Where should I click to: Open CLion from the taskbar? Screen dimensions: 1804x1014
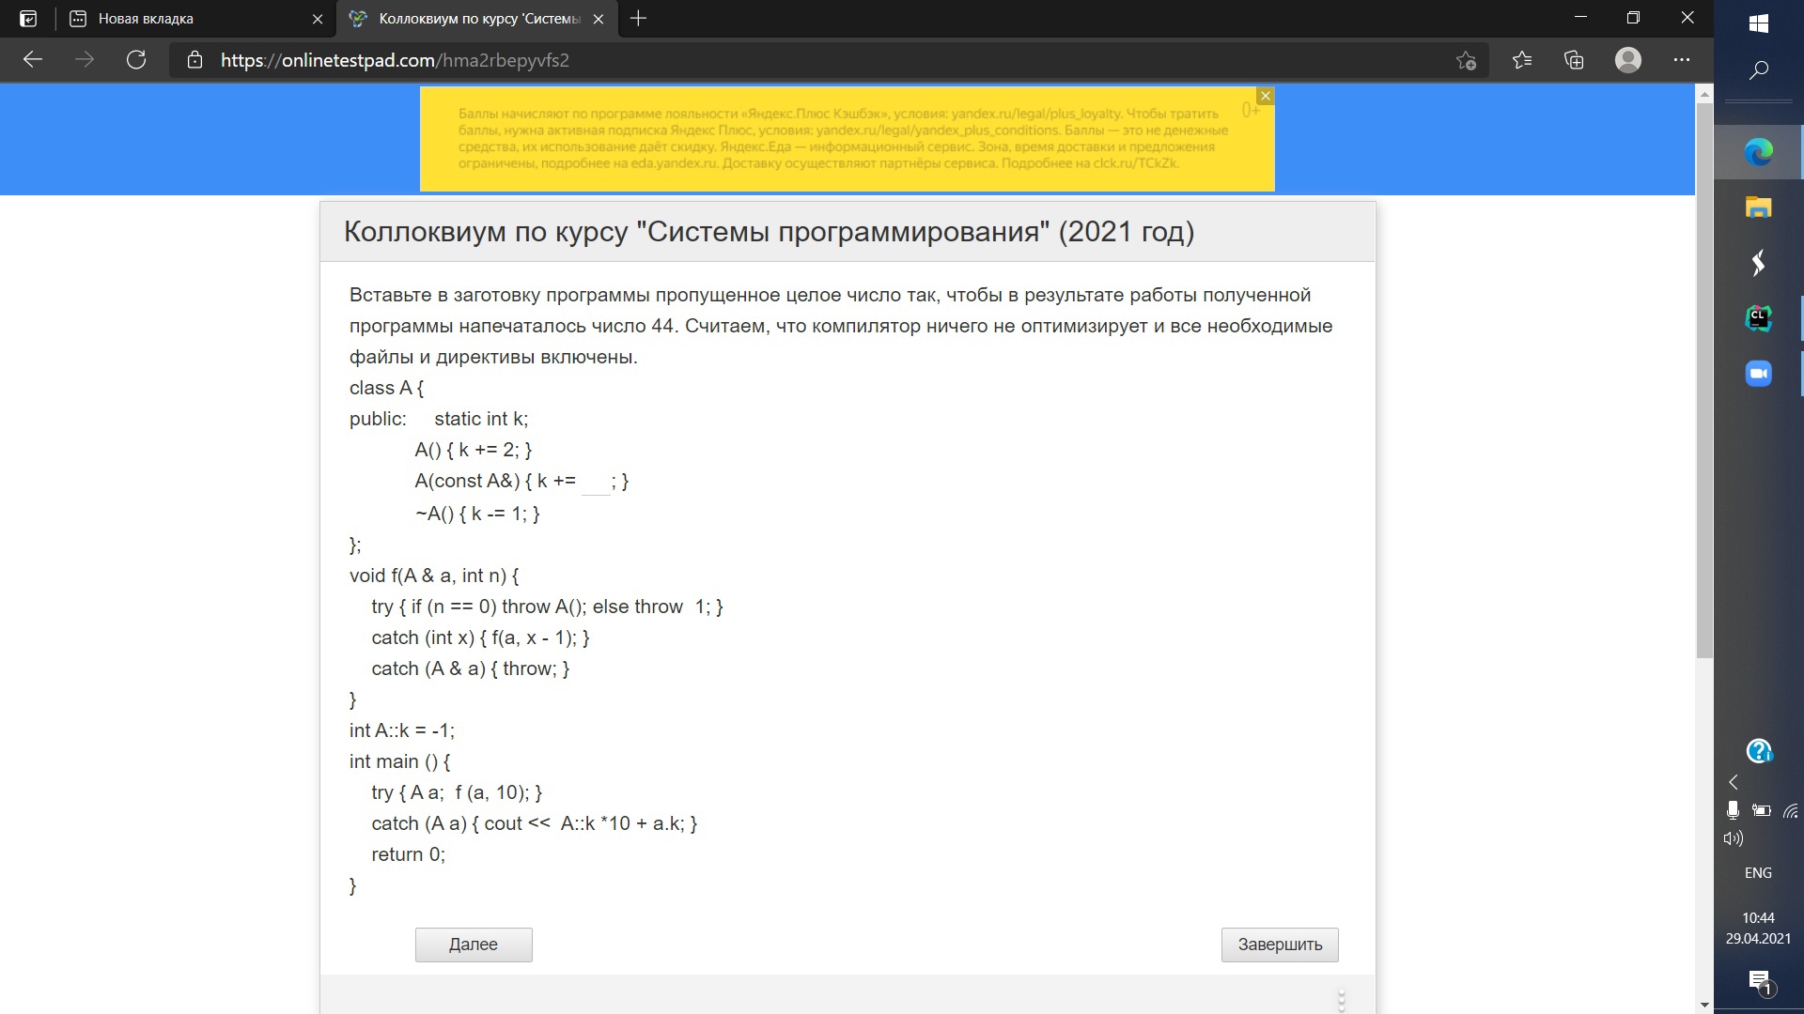[x=1759, y=318]
